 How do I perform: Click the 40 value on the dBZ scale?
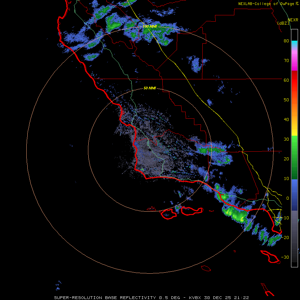[286, 120]
